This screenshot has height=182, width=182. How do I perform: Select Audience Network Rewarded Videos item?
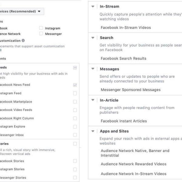pyautogui.click(x=133, y=164)
